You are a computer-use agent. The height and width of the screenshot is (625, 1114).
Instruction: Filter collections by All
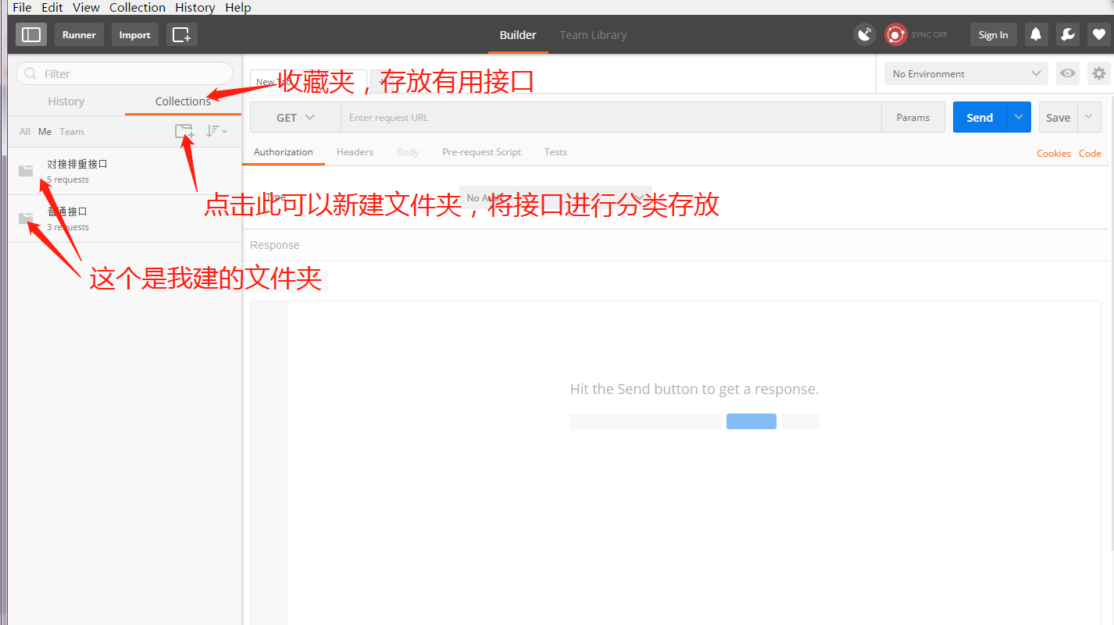coord(25,132)
